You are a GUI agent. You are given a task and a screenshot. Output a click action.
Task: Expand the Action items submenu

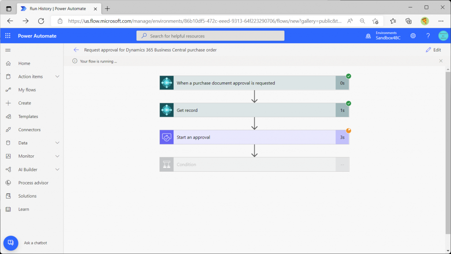(57, 77)
